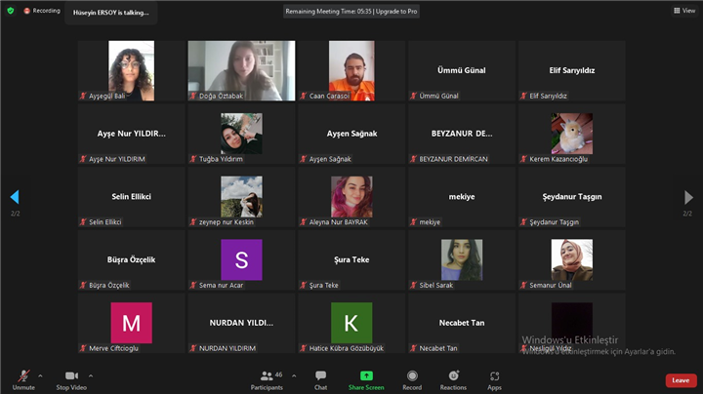Open the Chat panel
Screen dimensions: 703x394
tap(320, 380)
